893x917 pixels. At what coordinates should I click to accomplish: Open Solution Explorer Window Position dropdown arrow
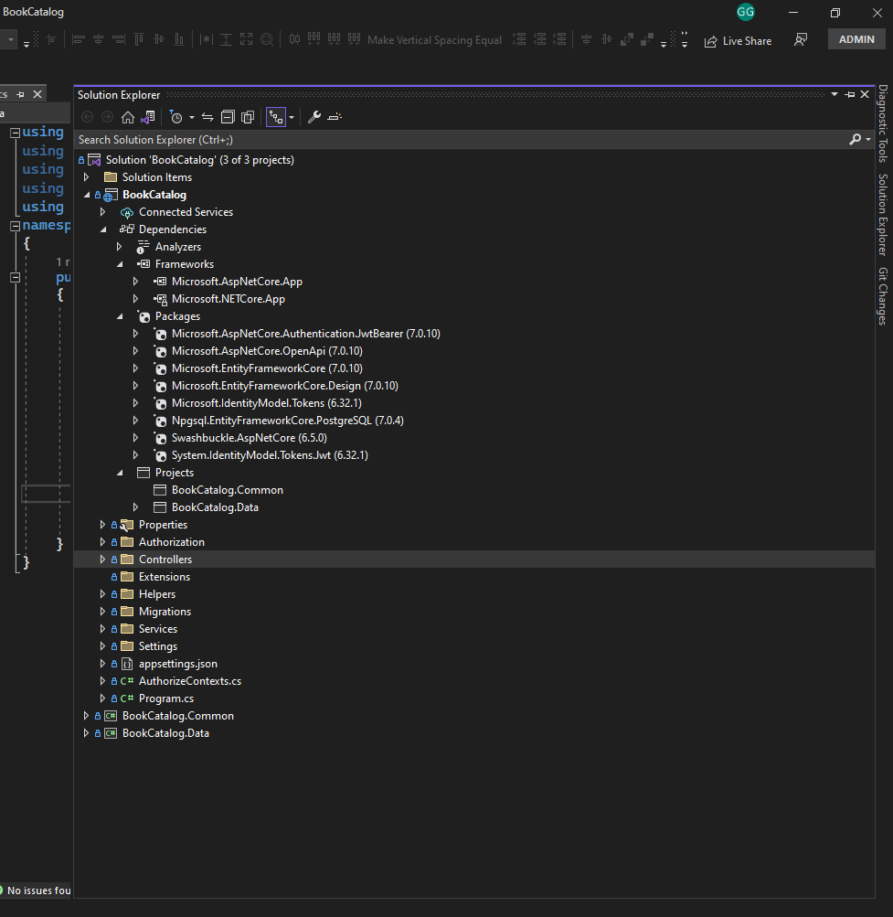point(835,95)
